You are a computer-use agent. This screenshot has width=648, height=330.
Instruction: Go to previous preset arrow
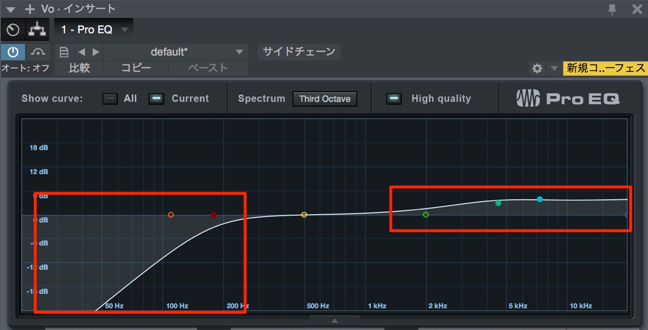(81, 52)
